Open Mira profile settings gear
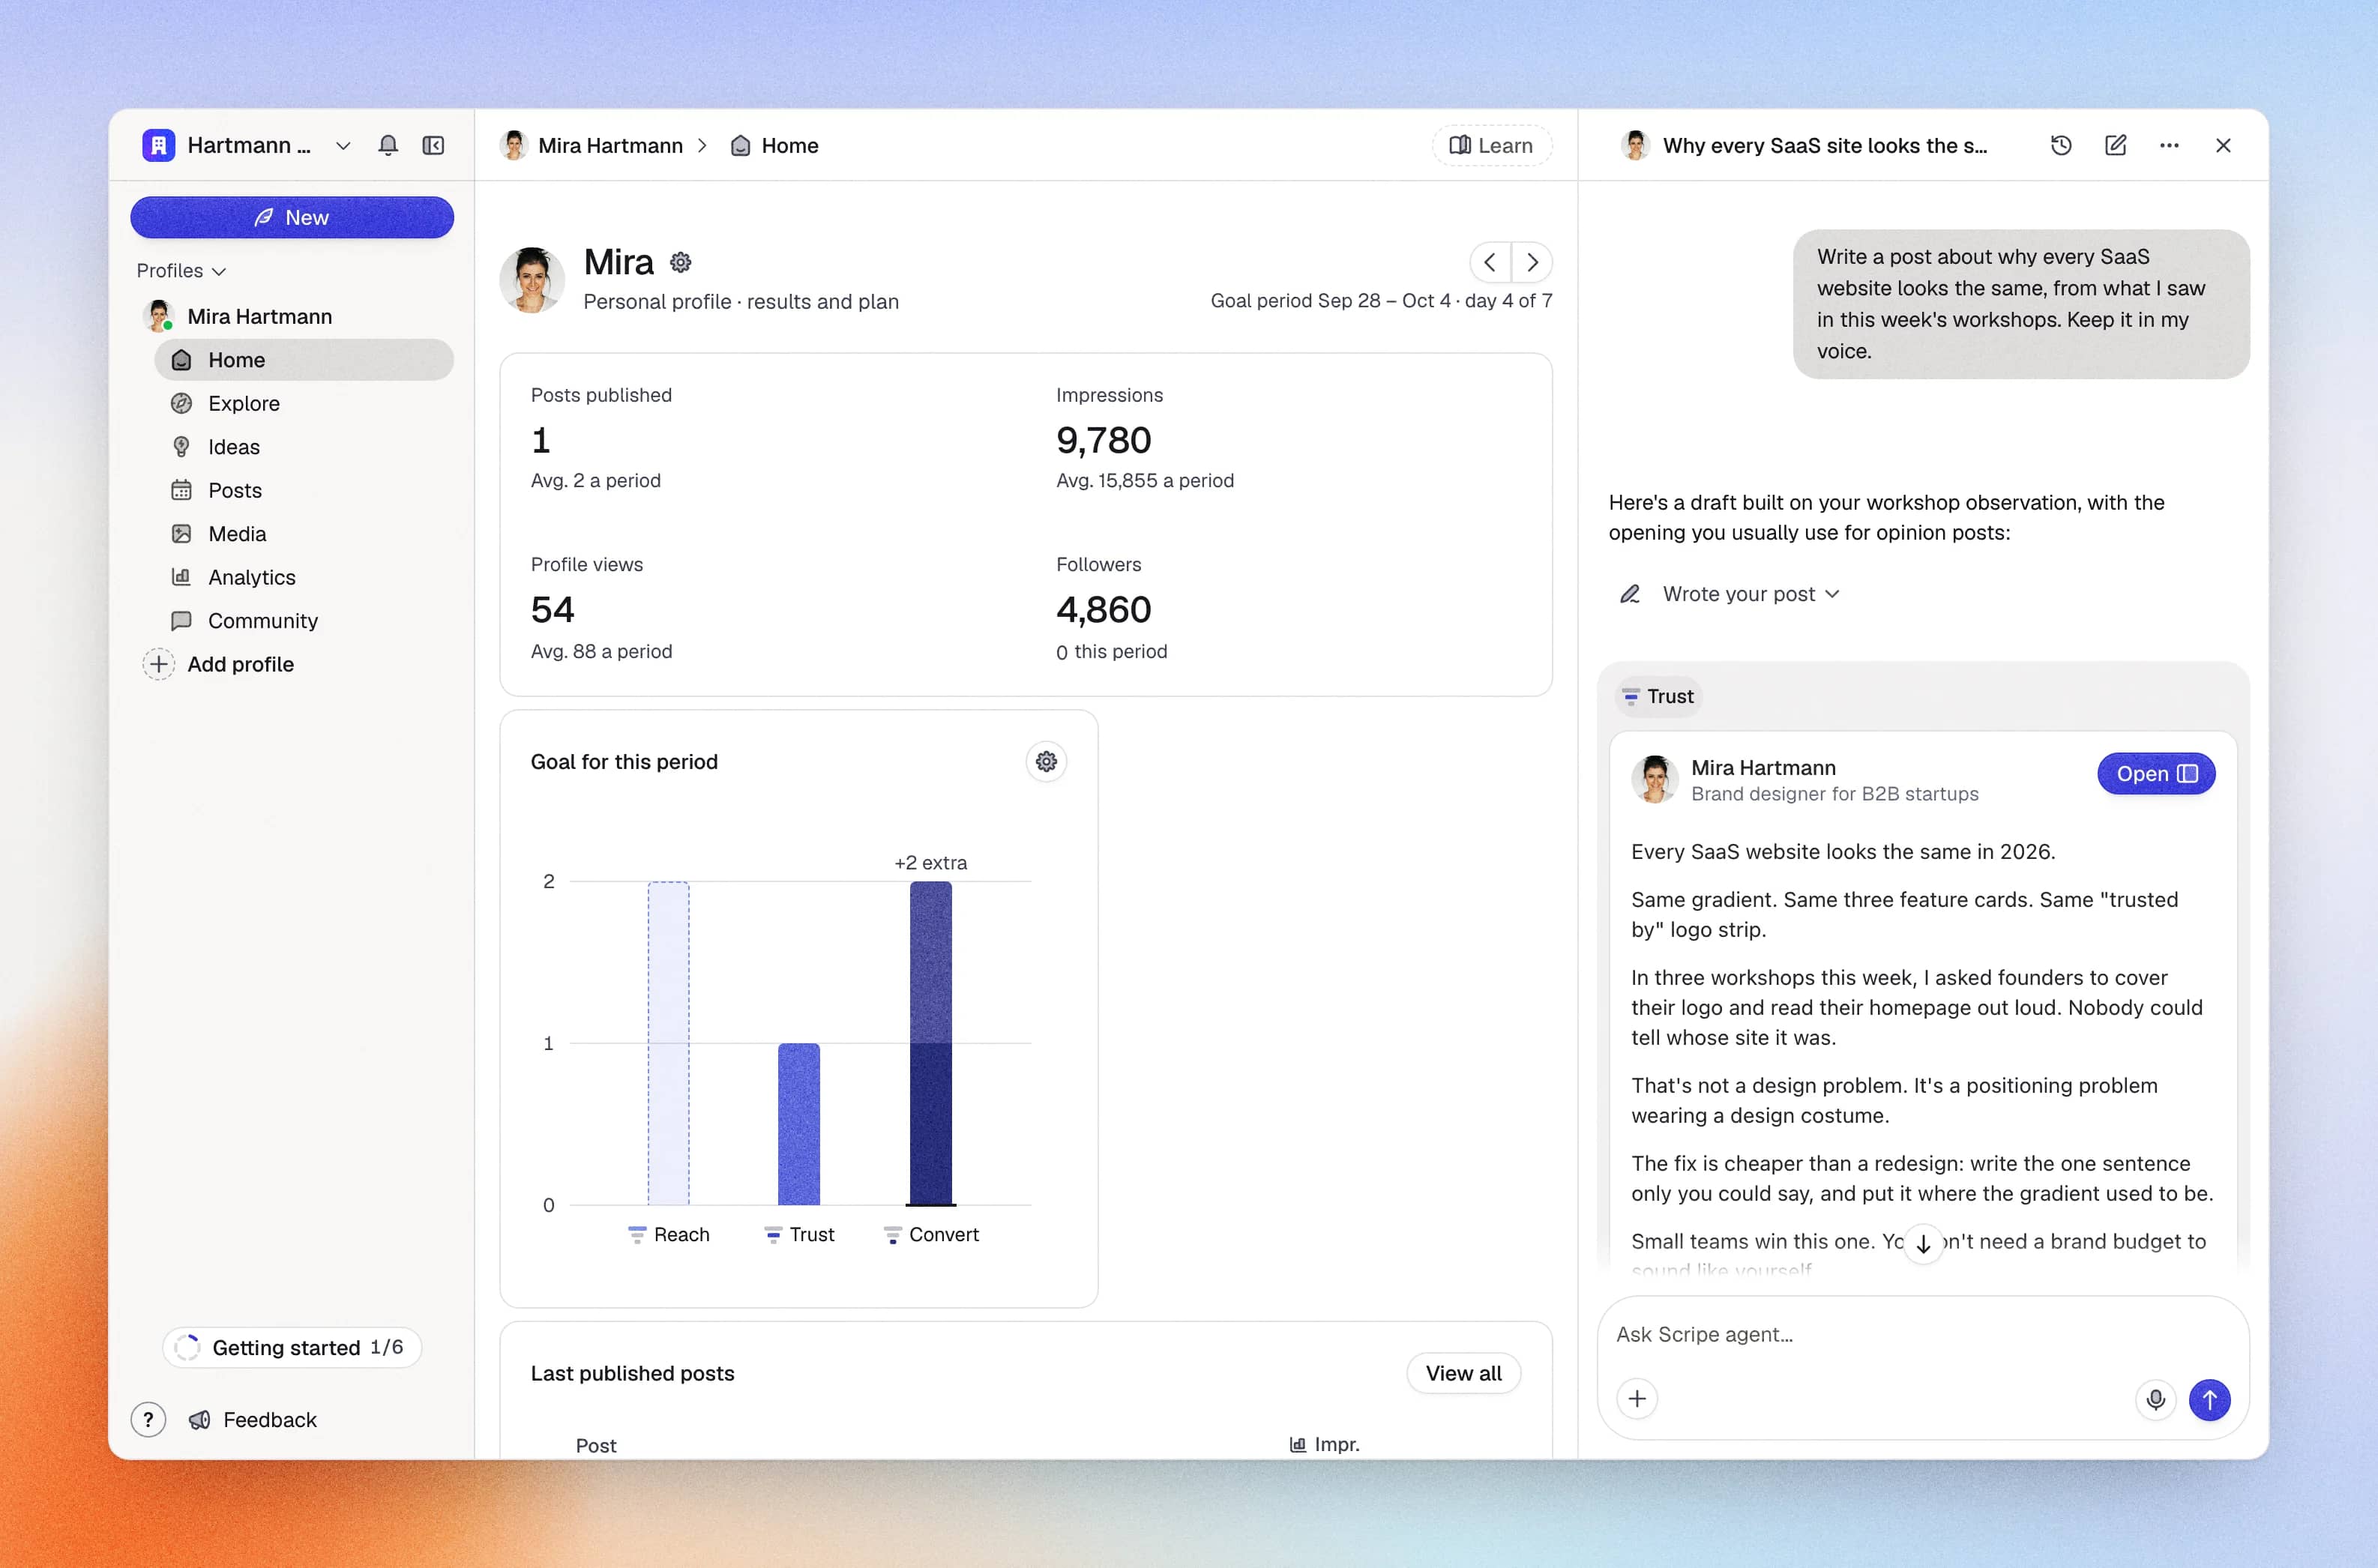 click(681, 262)
